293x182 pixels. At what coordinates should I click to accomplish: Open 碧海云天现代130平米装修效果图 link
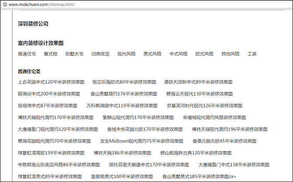[x=199, y=94]
